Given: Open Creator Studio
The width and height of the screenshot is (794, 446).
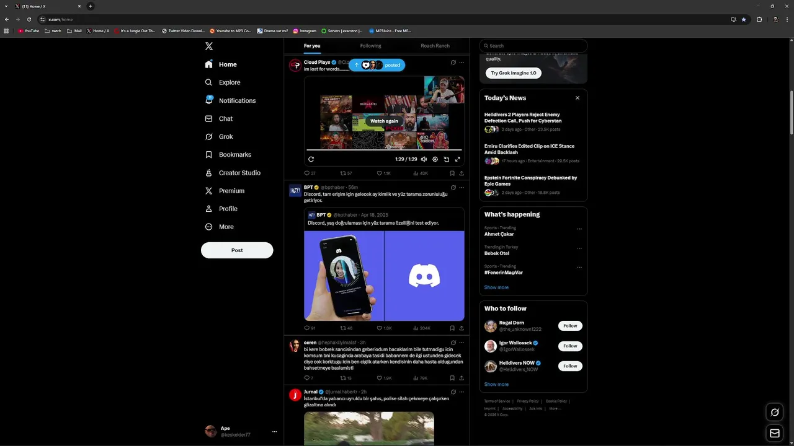Looking at the screenshot, I should pos(233,173).
